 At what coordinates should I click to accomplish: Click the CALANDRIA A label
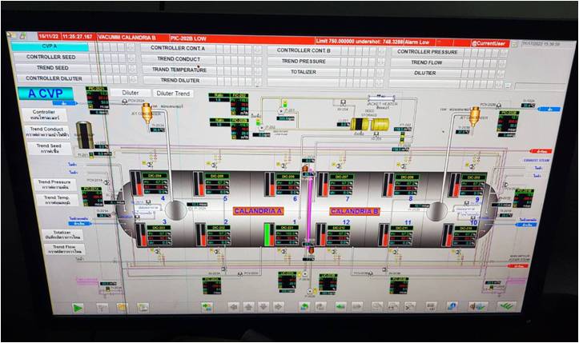259,210
